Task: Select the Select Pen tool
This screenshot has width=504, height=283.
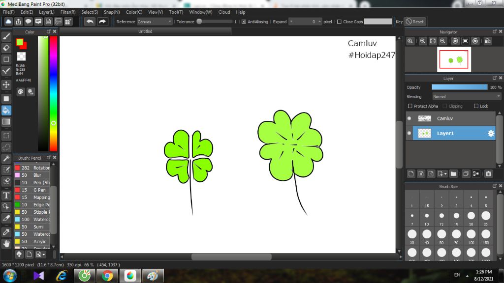Action: click(x=6, y=170)
